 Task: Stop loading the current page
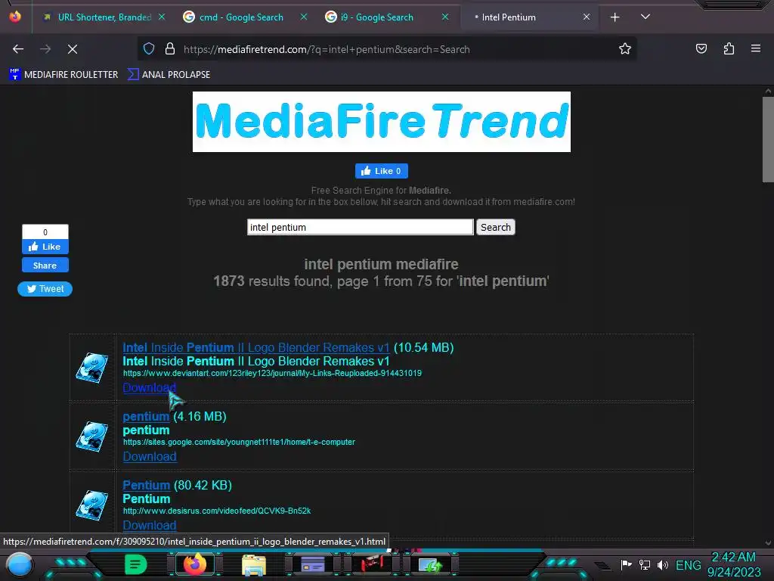click(x=73, y=49)
